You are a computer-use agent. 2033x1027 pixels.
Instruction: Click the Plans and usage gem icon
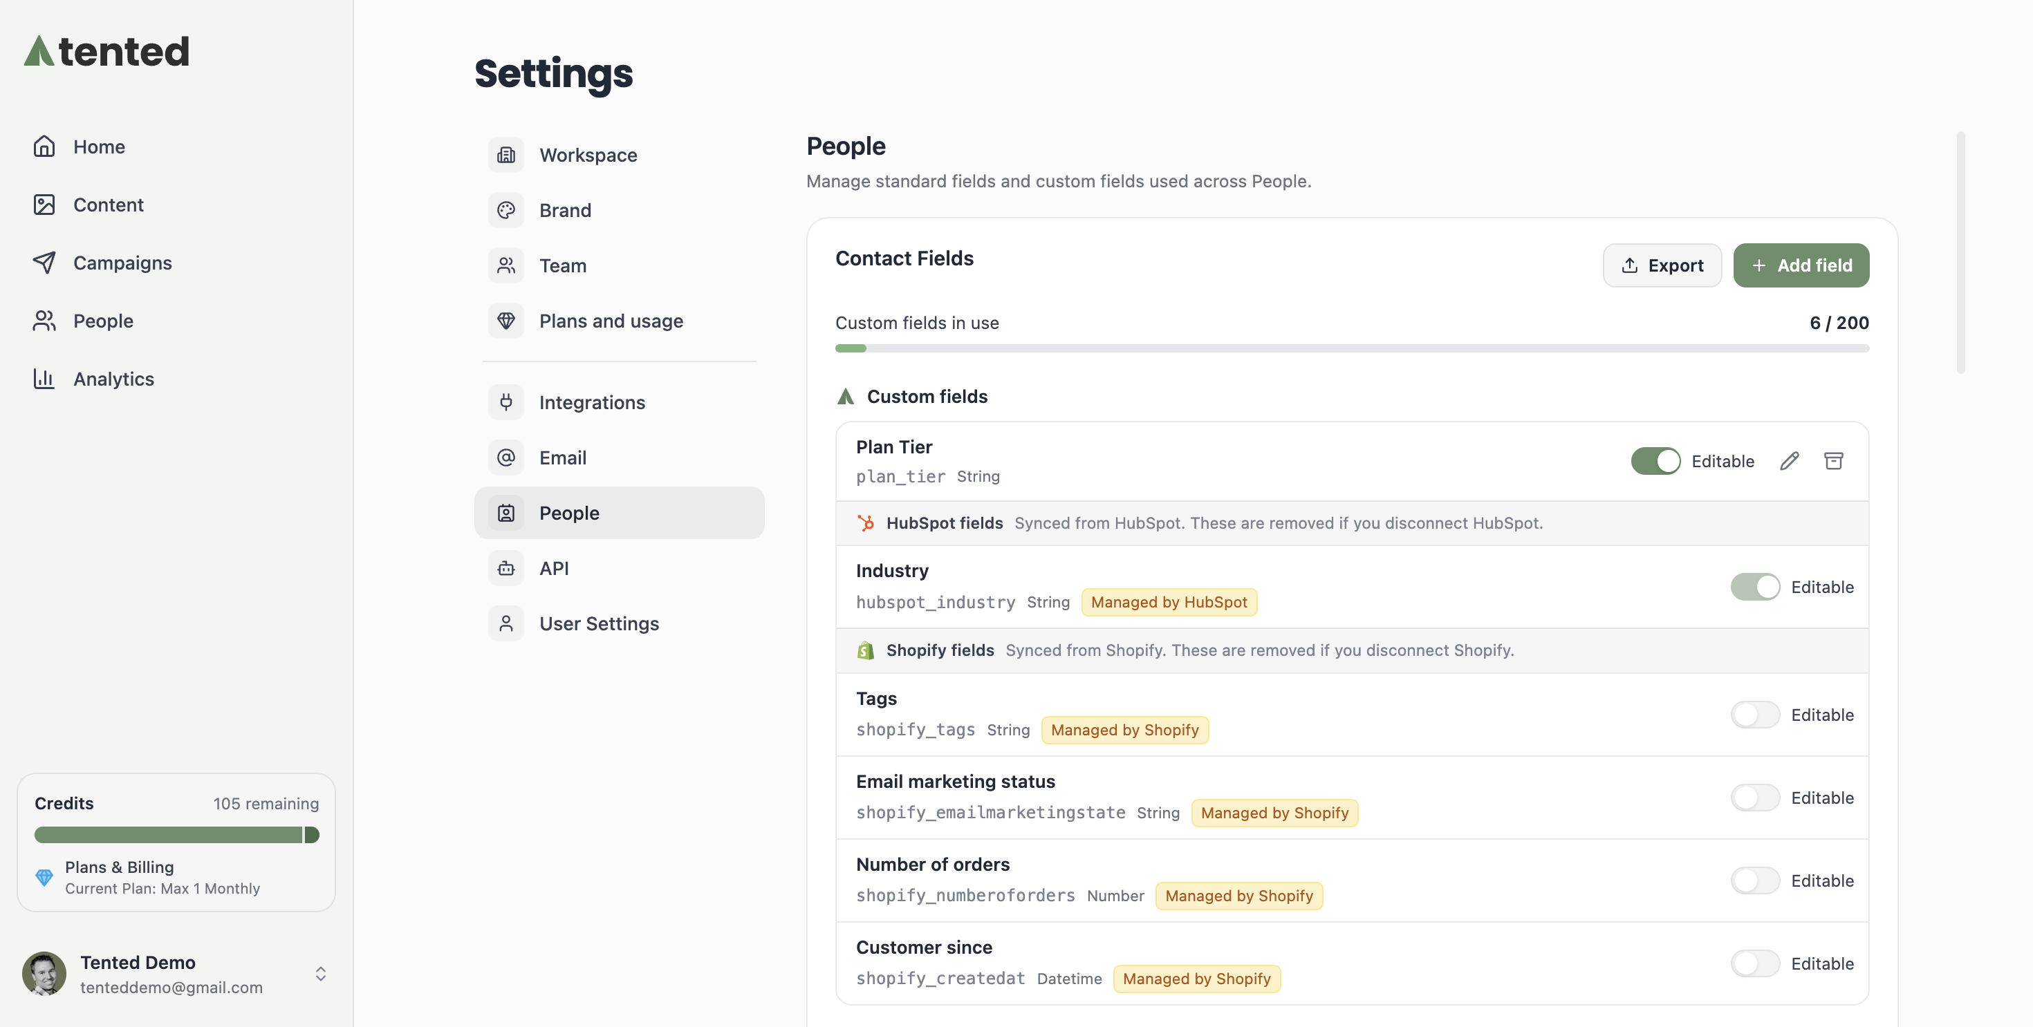506,320
